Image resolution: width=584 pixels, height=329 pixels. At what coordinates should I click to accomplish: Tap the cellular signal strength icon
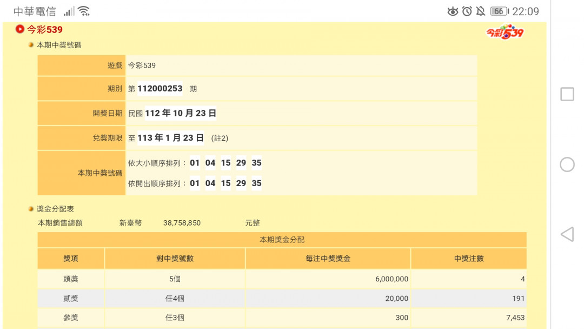(x=69, y=11)
